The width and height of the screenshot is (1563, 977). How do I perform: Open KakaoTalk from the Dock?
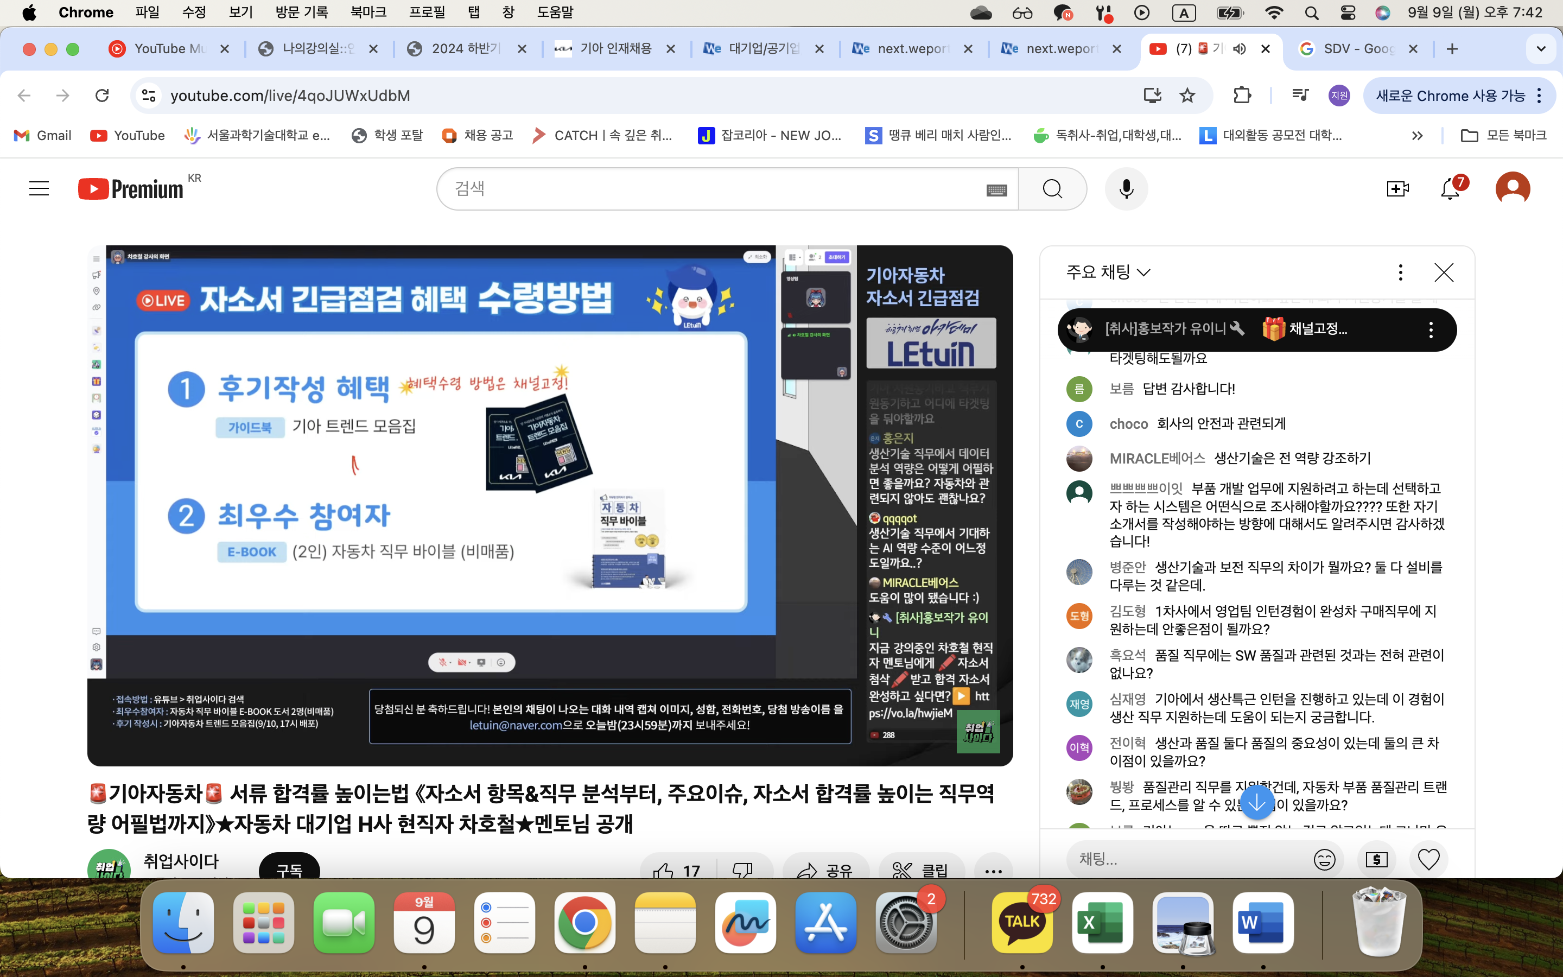(1022, 923)
